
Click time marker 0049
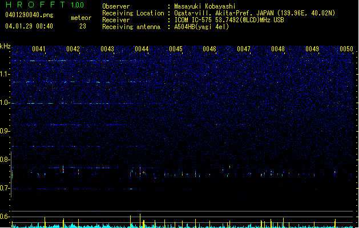pos(312,49)
